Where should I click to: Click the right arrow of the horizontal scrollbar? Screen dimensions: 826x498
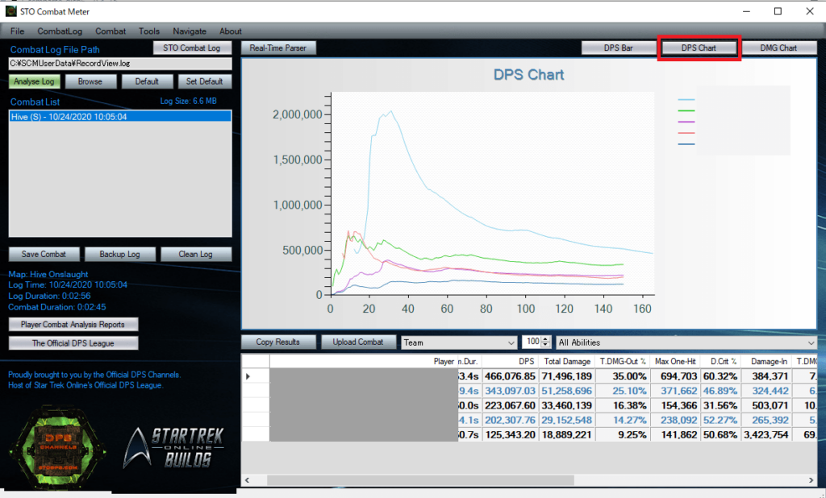(811, 480)
